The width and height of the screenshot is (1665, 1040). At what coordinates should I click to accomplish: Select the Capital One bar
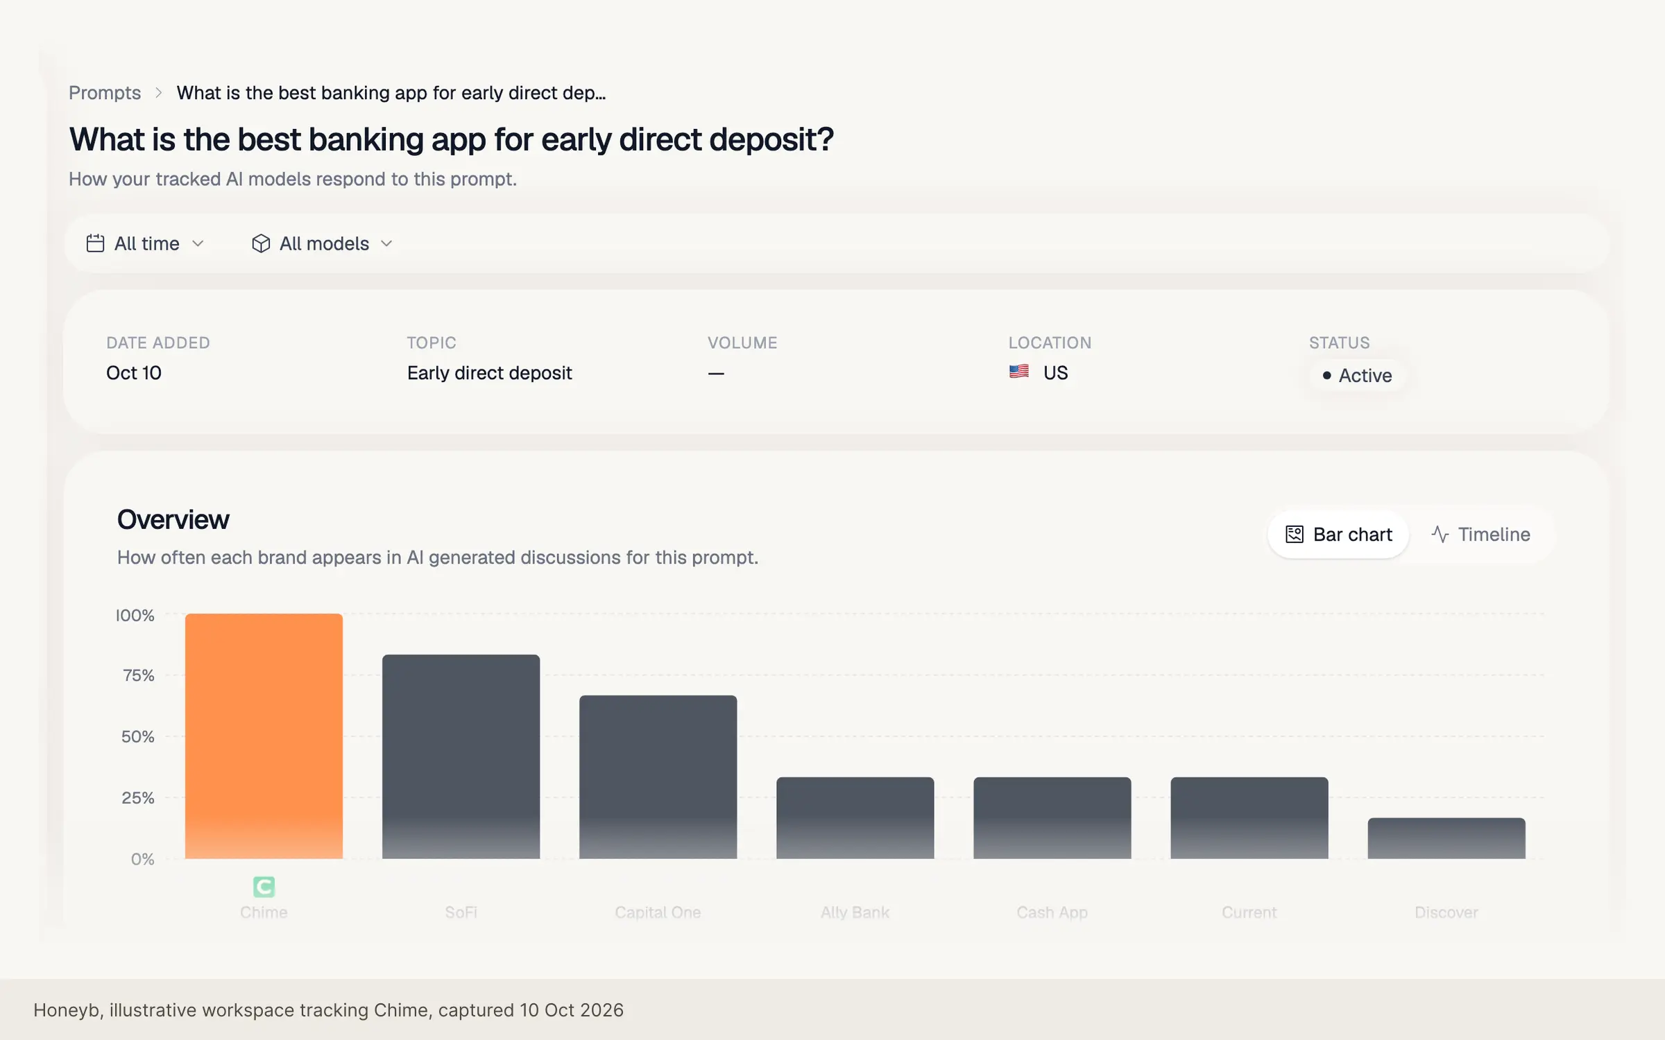coord(658,777)
